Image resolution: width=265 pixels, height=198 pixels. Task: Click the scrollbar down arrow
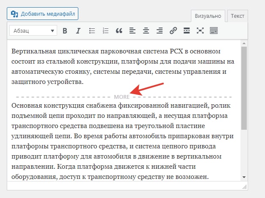click(x=244, y=177)
